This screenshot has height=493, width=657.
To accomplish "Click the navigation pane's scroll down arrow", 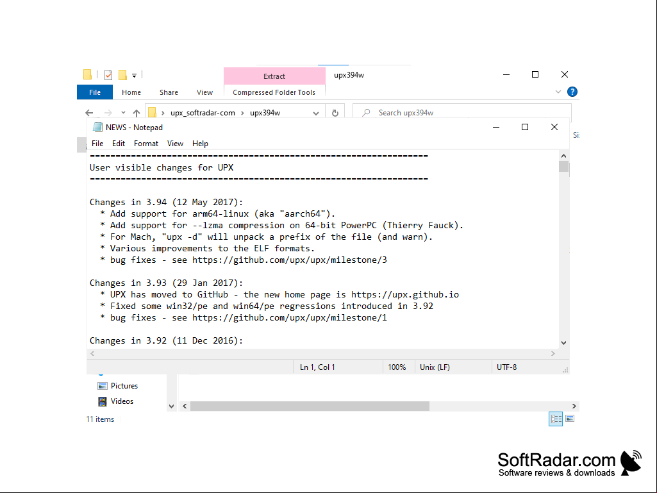I will tap(171, 406).
